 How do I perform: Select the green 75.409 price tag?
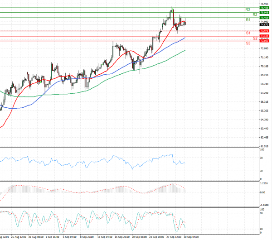[x=264, y=18]
